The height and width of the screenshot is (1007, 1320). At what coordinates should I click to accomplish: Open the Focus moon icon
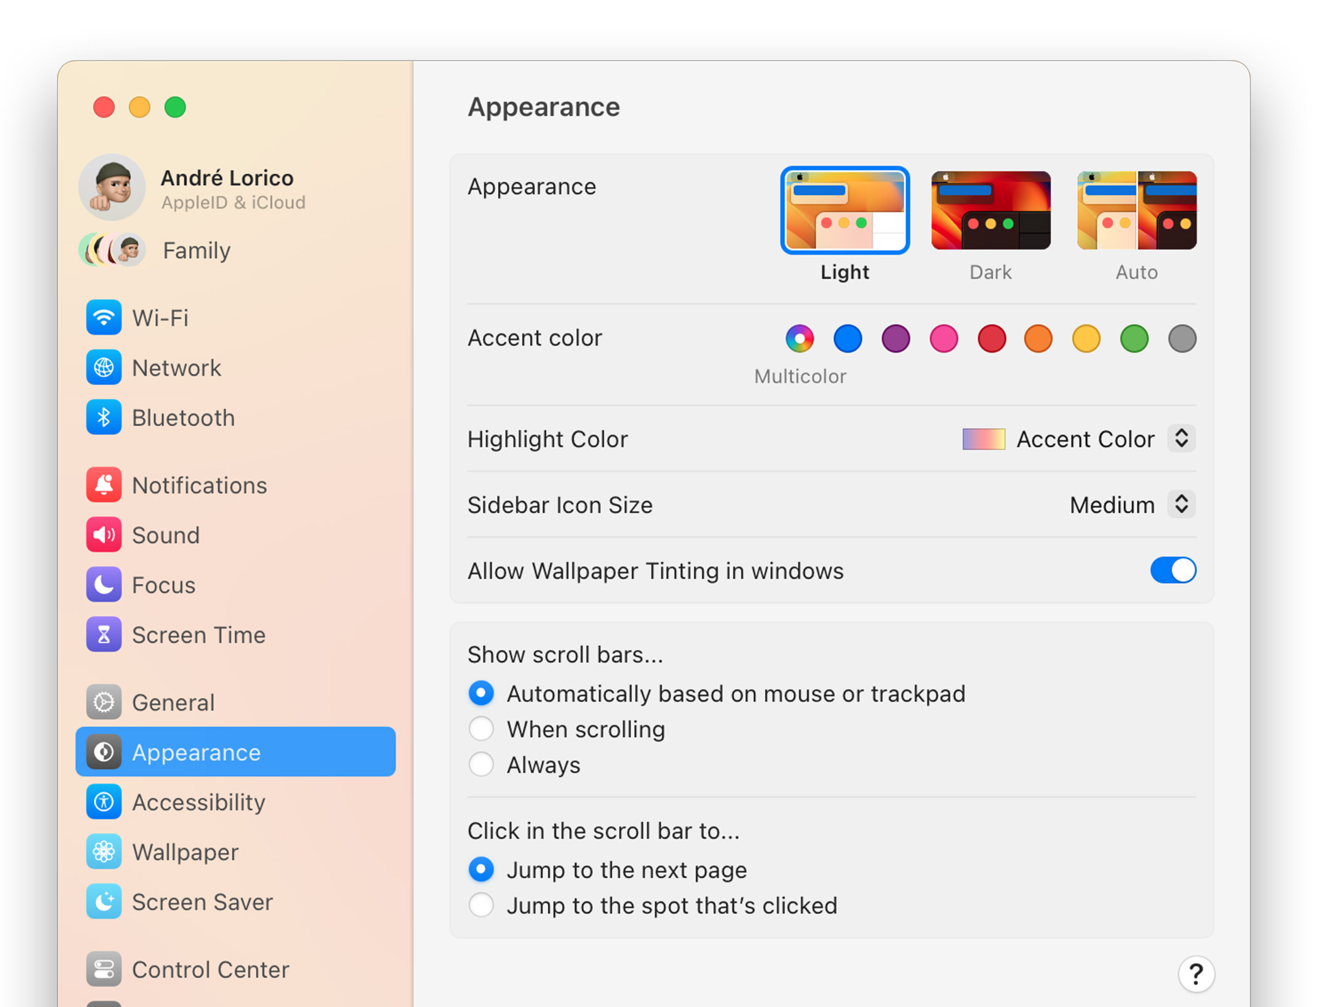click(104, 585)
